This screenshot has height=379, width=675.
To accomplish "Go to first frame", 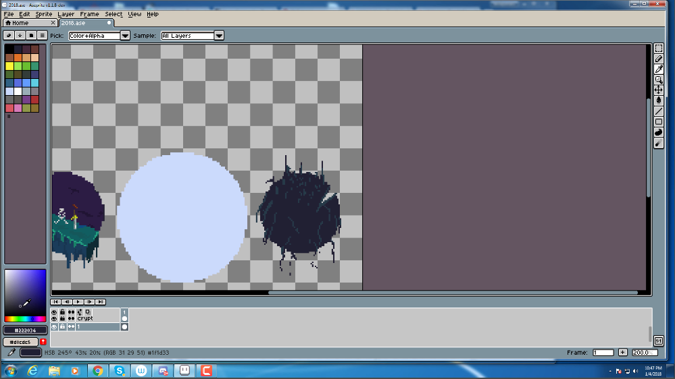I will (x=55, y=301).
